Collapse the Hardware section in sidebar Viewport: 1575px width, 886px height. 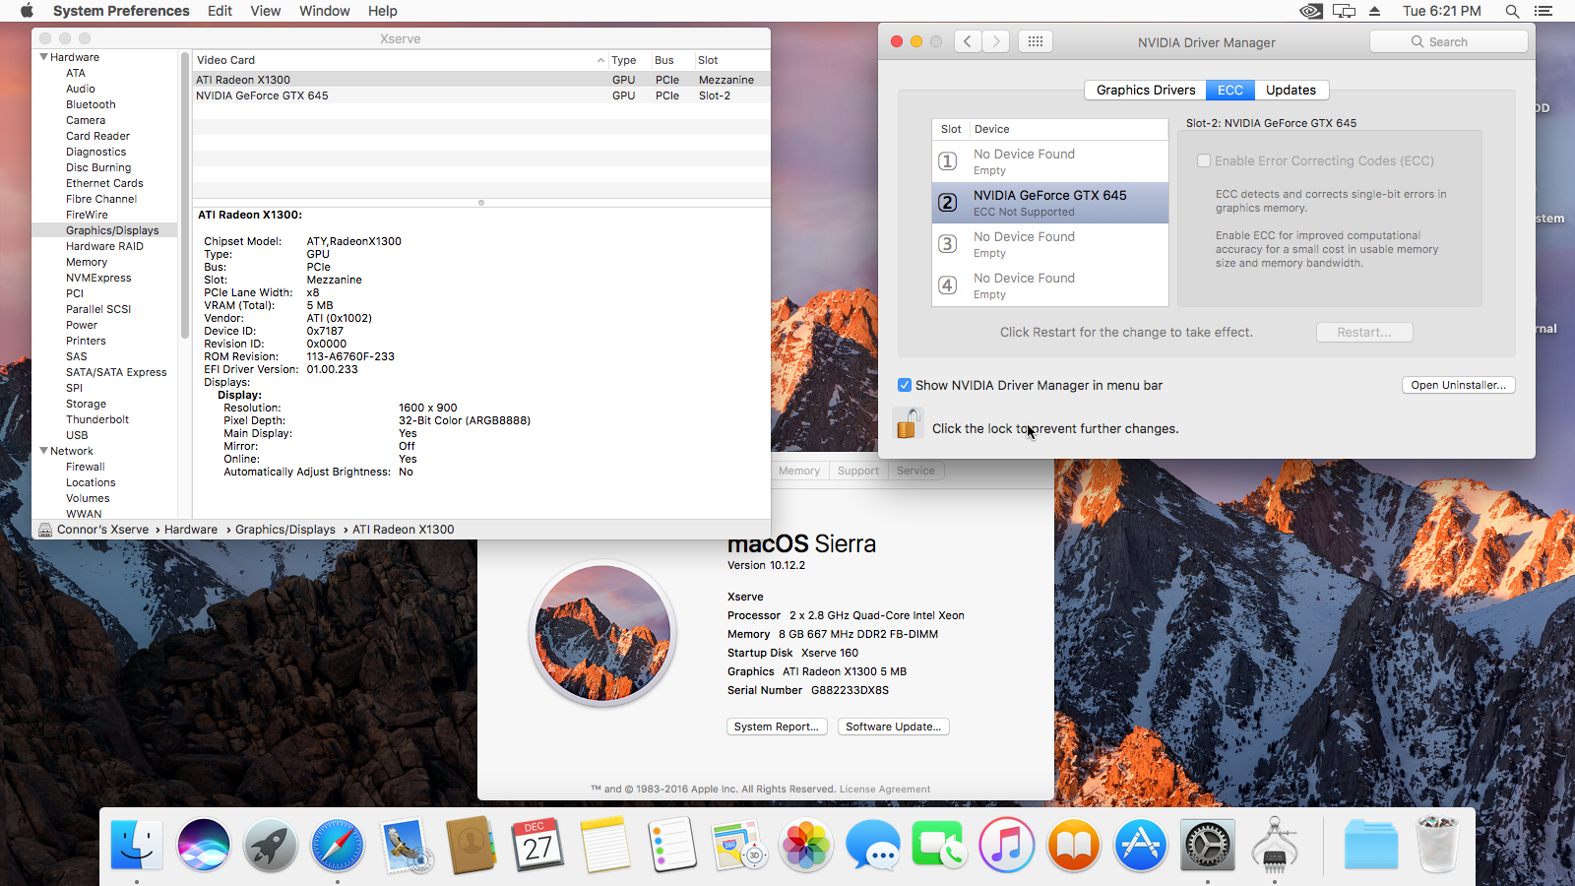click(x=44, y=57)
